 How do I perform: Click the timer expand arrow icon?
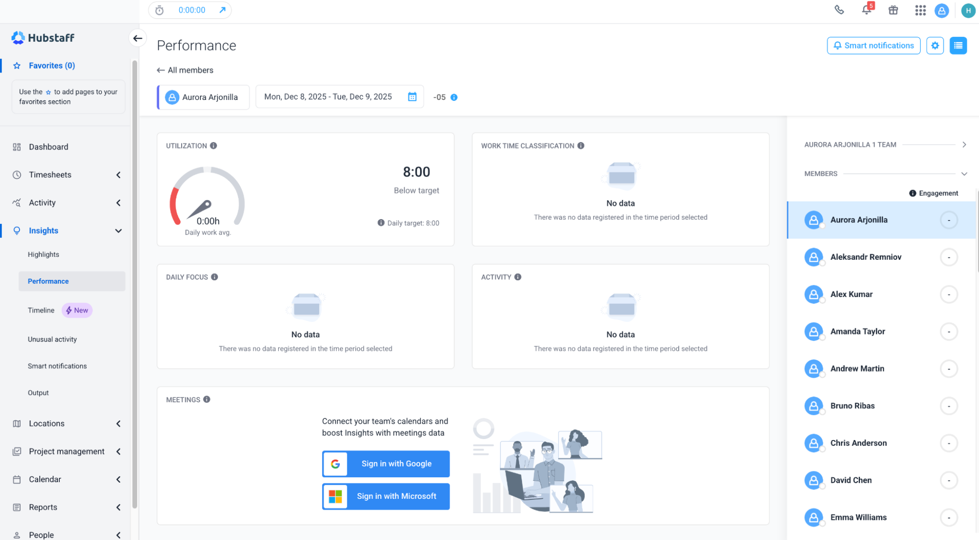point(222,10)
